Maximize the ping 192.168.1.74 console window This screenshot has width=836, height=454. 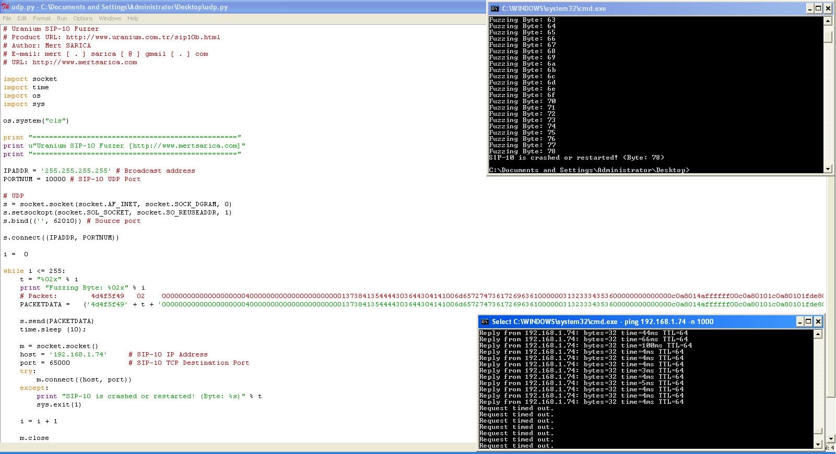pyautogui.click(x=808, y=321)
